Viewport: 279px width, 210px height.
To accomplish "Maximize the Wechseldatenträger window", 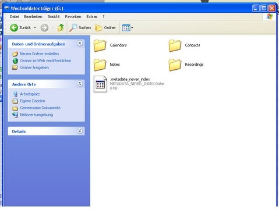I will tap(264, 8).
